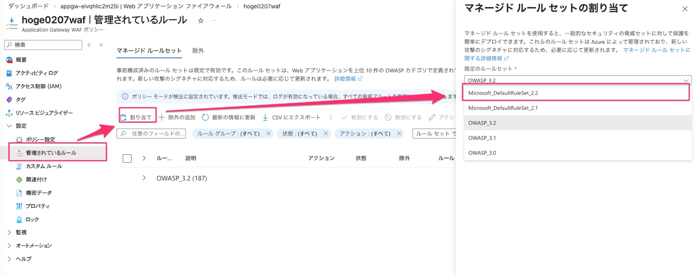Click the favorite star next to title
Image resolution: width=696 pixels, height=275 pixels.
click(x=201, y=21)
